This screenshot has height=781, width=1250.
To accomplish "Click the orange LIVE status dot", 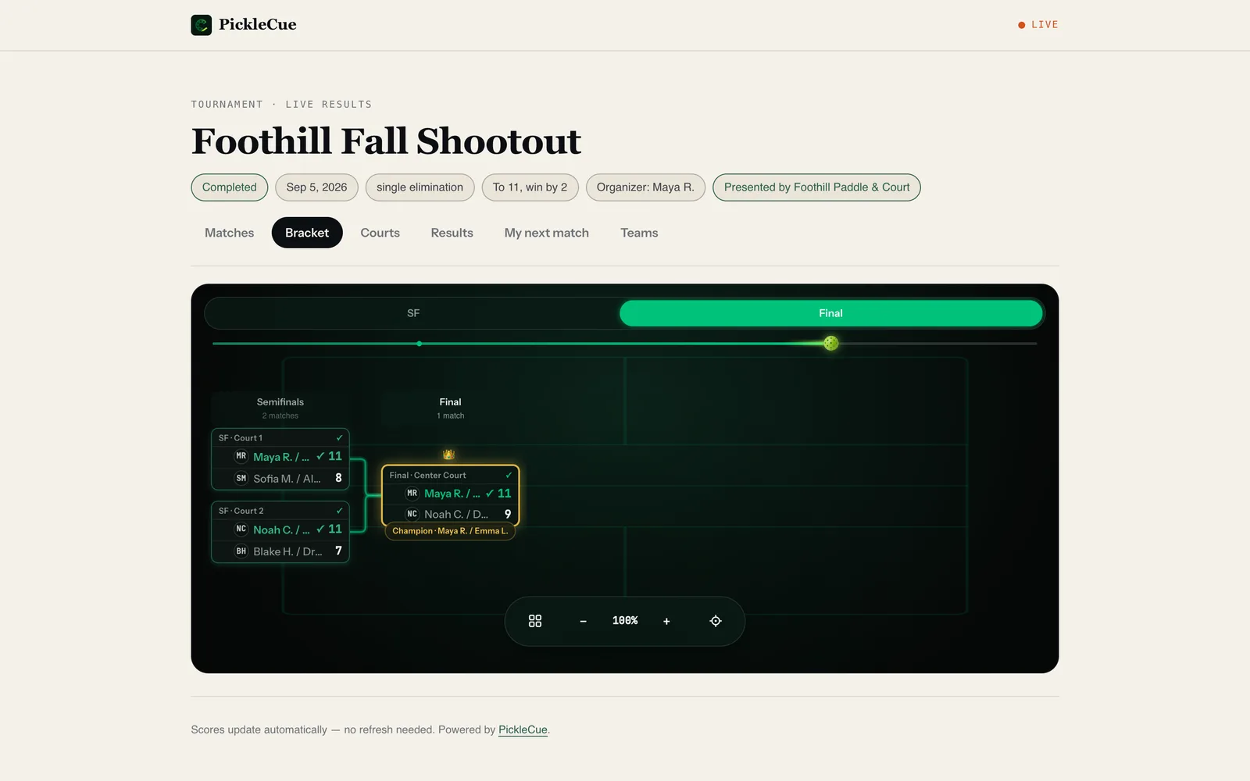I will [1021, 25].
